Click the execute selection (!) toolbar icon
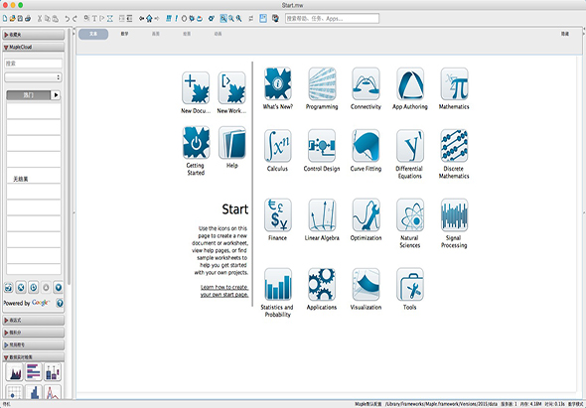Screen dimensions: 586x408 [177, 18]
